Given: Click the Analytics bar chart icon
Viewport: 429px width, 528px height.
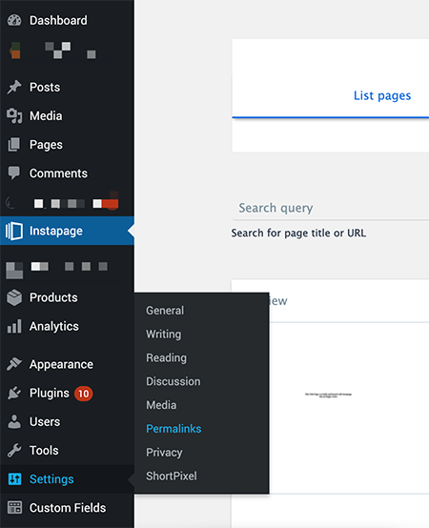Looking at the screenshot, I should pos(14,326).
